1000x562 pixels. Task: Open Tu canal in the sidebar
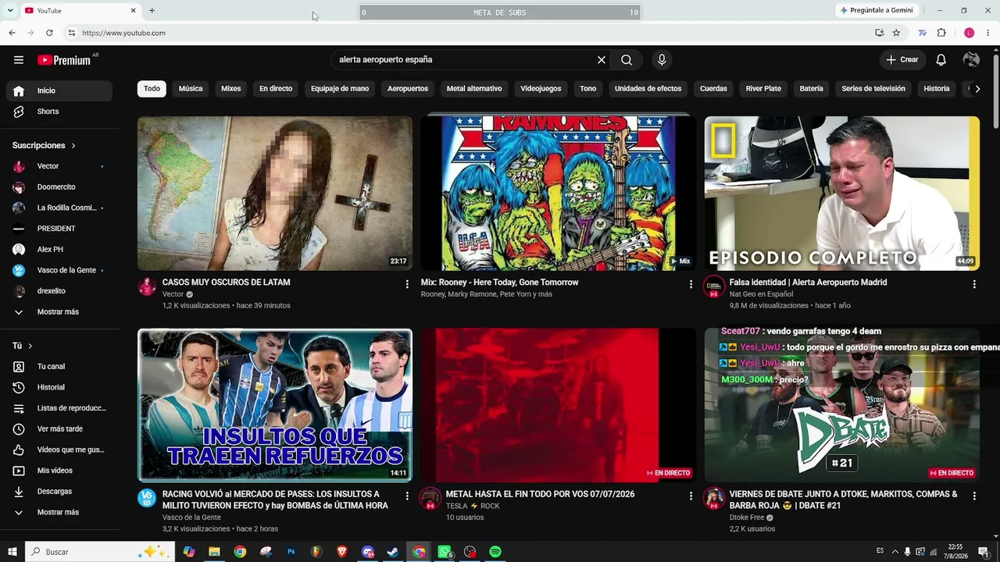click(59, 367)
